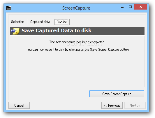Image resolution: width=155 pixels, height=118 pixels.
Task: Maximize the ScreenCapture window
Action: click(x=130, y=7)
